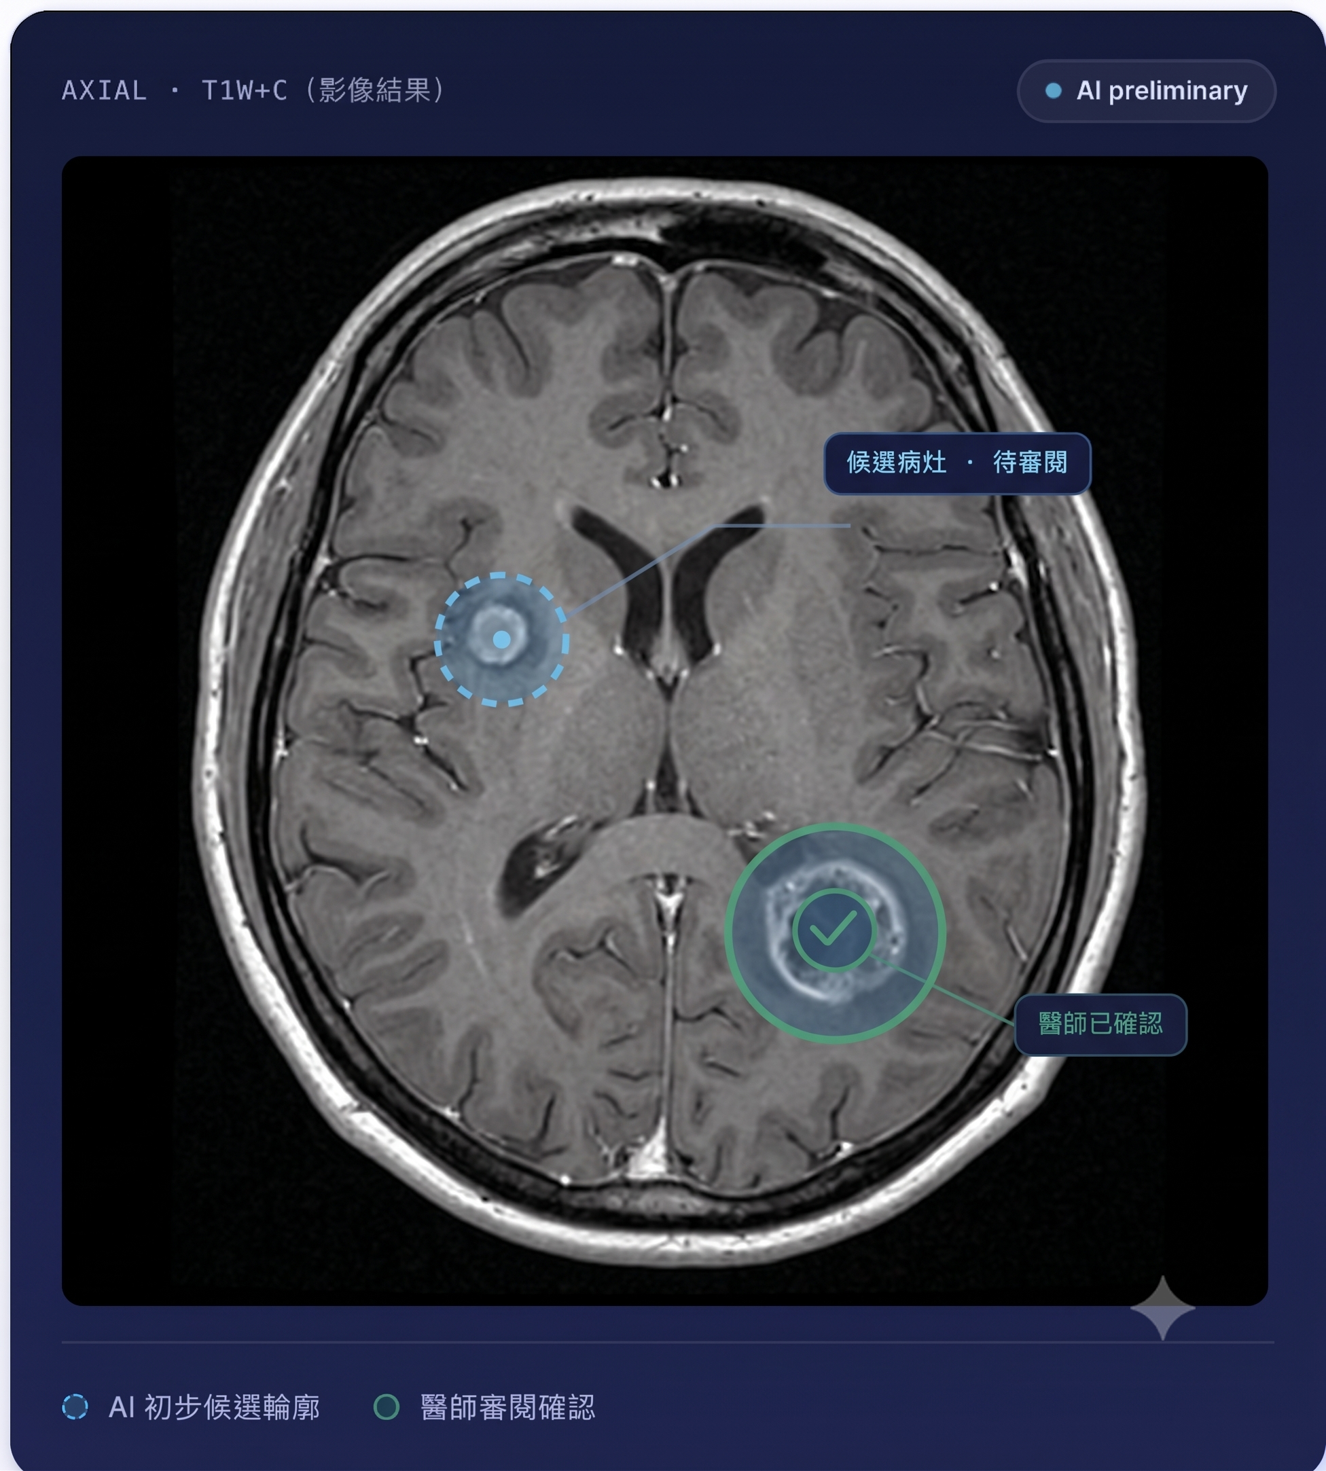Click the AXIAL · T1W+C (影像結果) header text
Screen dimensions: 1326x1471
tap(253, 91)
